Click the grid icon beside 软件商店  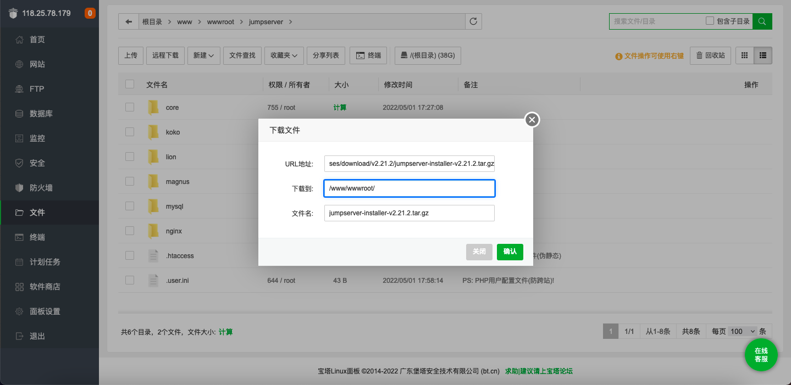(19, 287)
